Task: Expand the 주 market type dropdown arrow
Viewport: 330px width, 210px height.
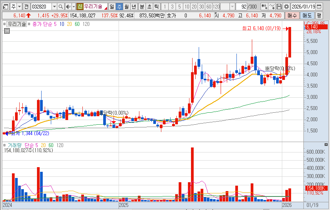Action: (19, 7)
